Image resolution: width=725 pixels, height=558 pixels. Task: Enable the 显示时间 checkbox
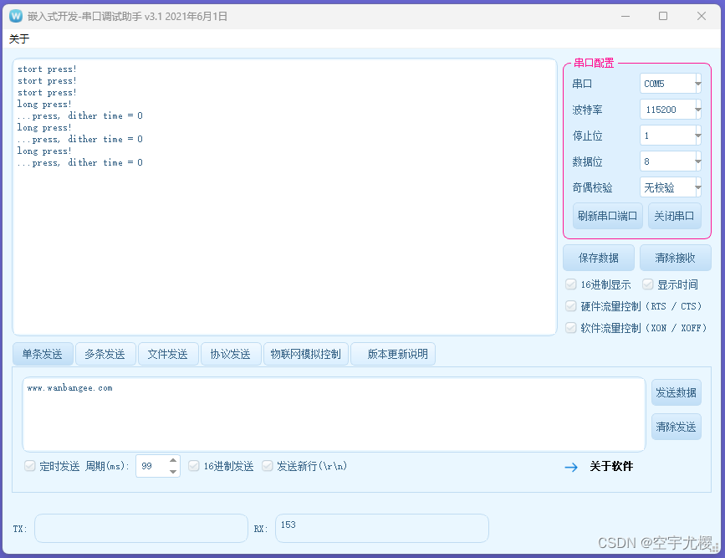pyautogui.click(x=648, y=284)
